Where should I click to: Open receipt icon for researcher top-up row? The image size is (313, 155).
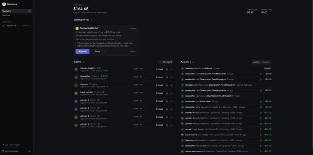pyautogui.click(x=261, y=107)
